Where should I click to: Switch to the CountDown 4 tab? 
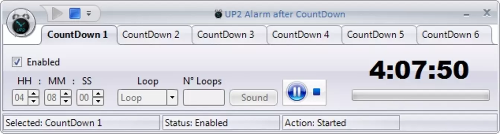(300, 35)
